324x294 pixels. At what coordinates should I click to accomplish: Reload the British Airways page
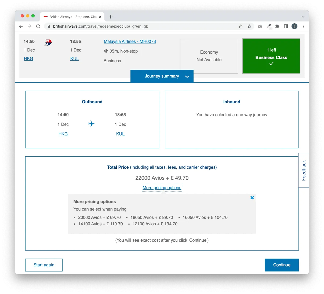point(38,26)
